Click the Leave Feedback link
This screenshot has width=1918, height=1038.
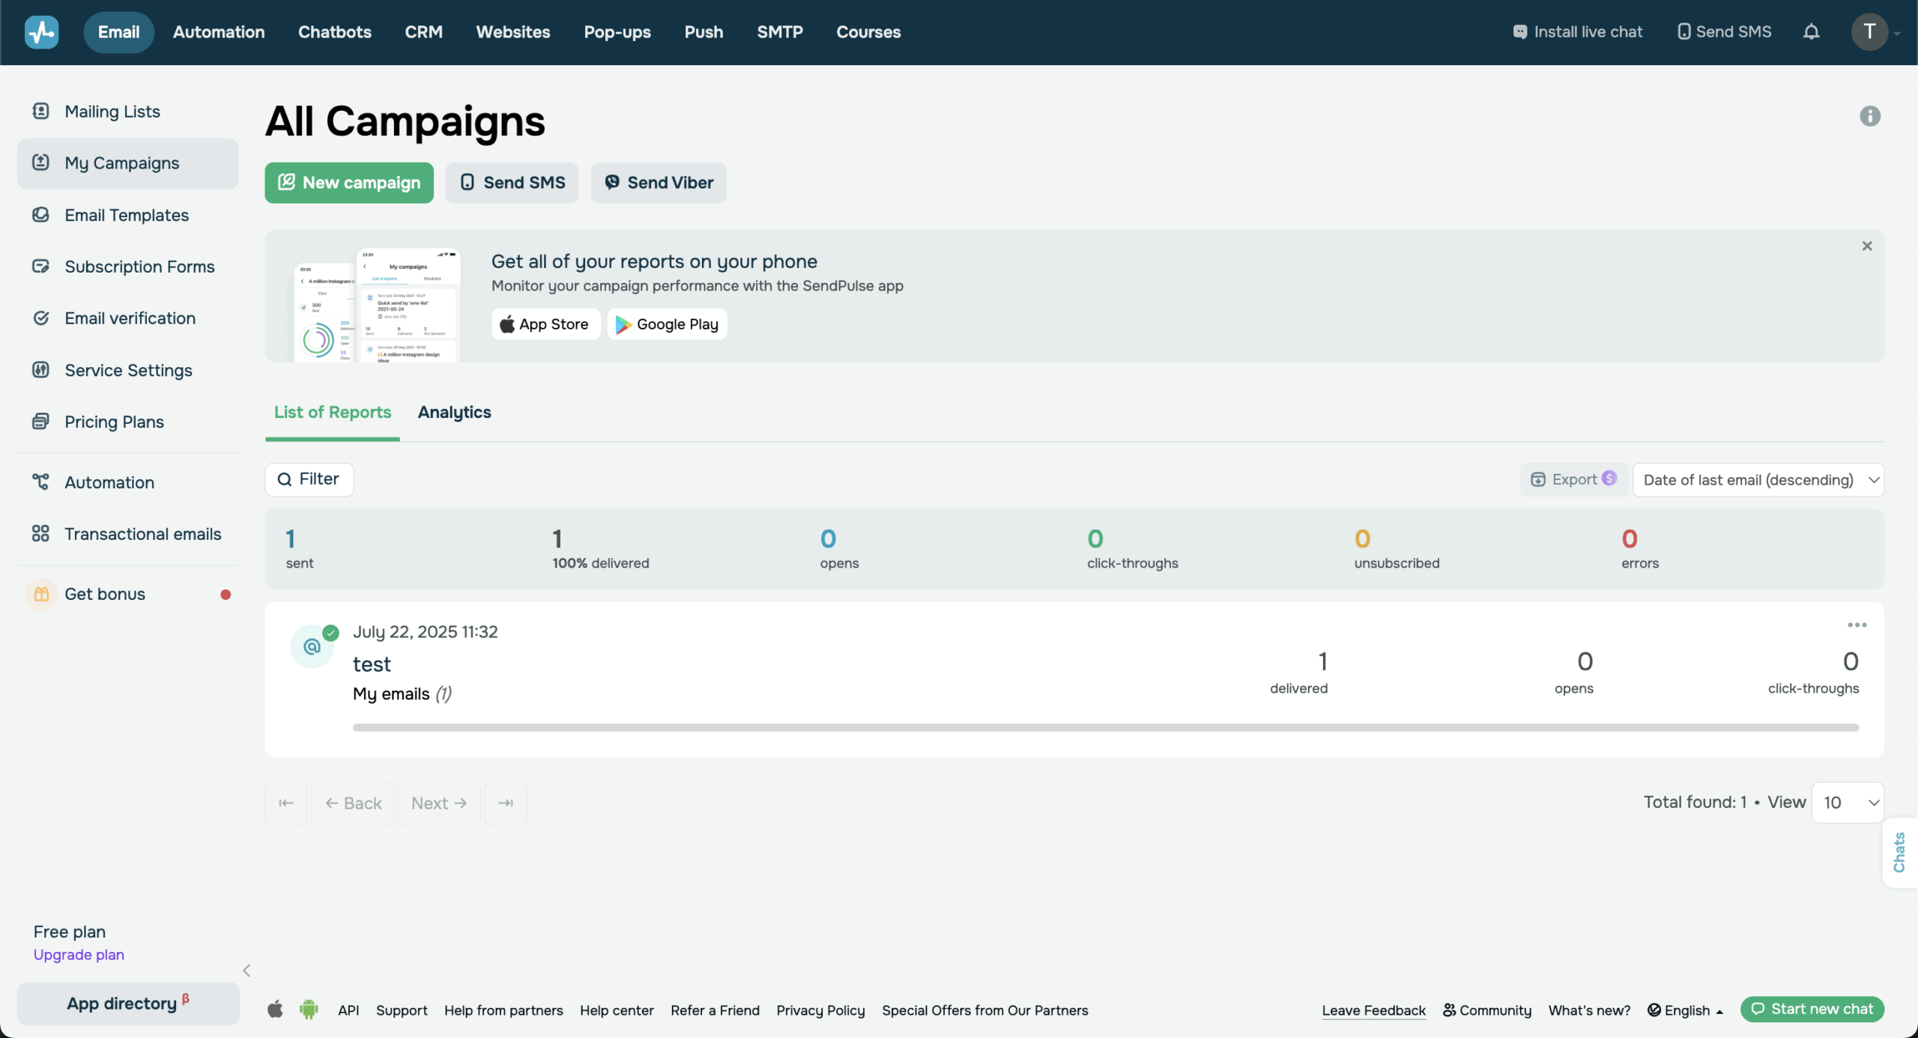pyautogui.click(x=1373, y=1010)
